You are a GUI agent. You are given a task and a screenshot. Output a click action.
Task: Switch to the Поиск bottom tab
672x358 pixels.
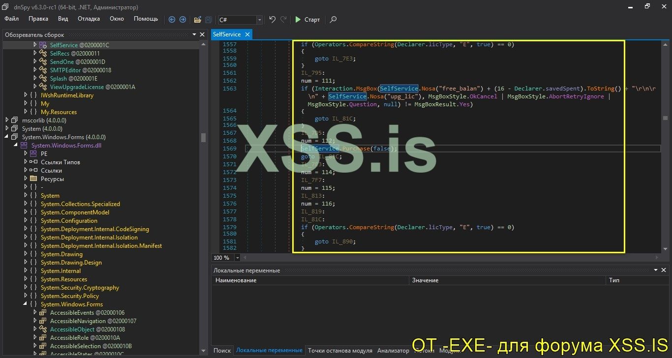coord(222,351)
